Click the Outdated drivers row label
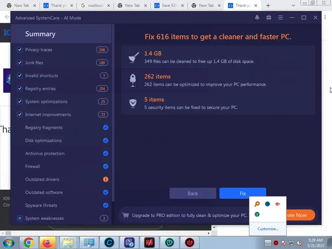The height and width of the screenshot is (249, 332). [x=42, y=179]
